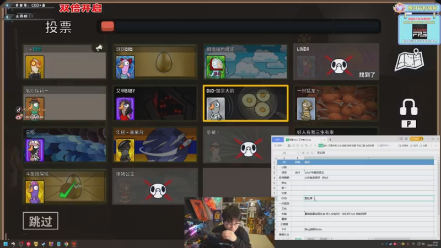Vote for the 年糕-呆呆鸟 player card
The height and width of the screenshot is (248, 441).
click(x=155, y=145)
